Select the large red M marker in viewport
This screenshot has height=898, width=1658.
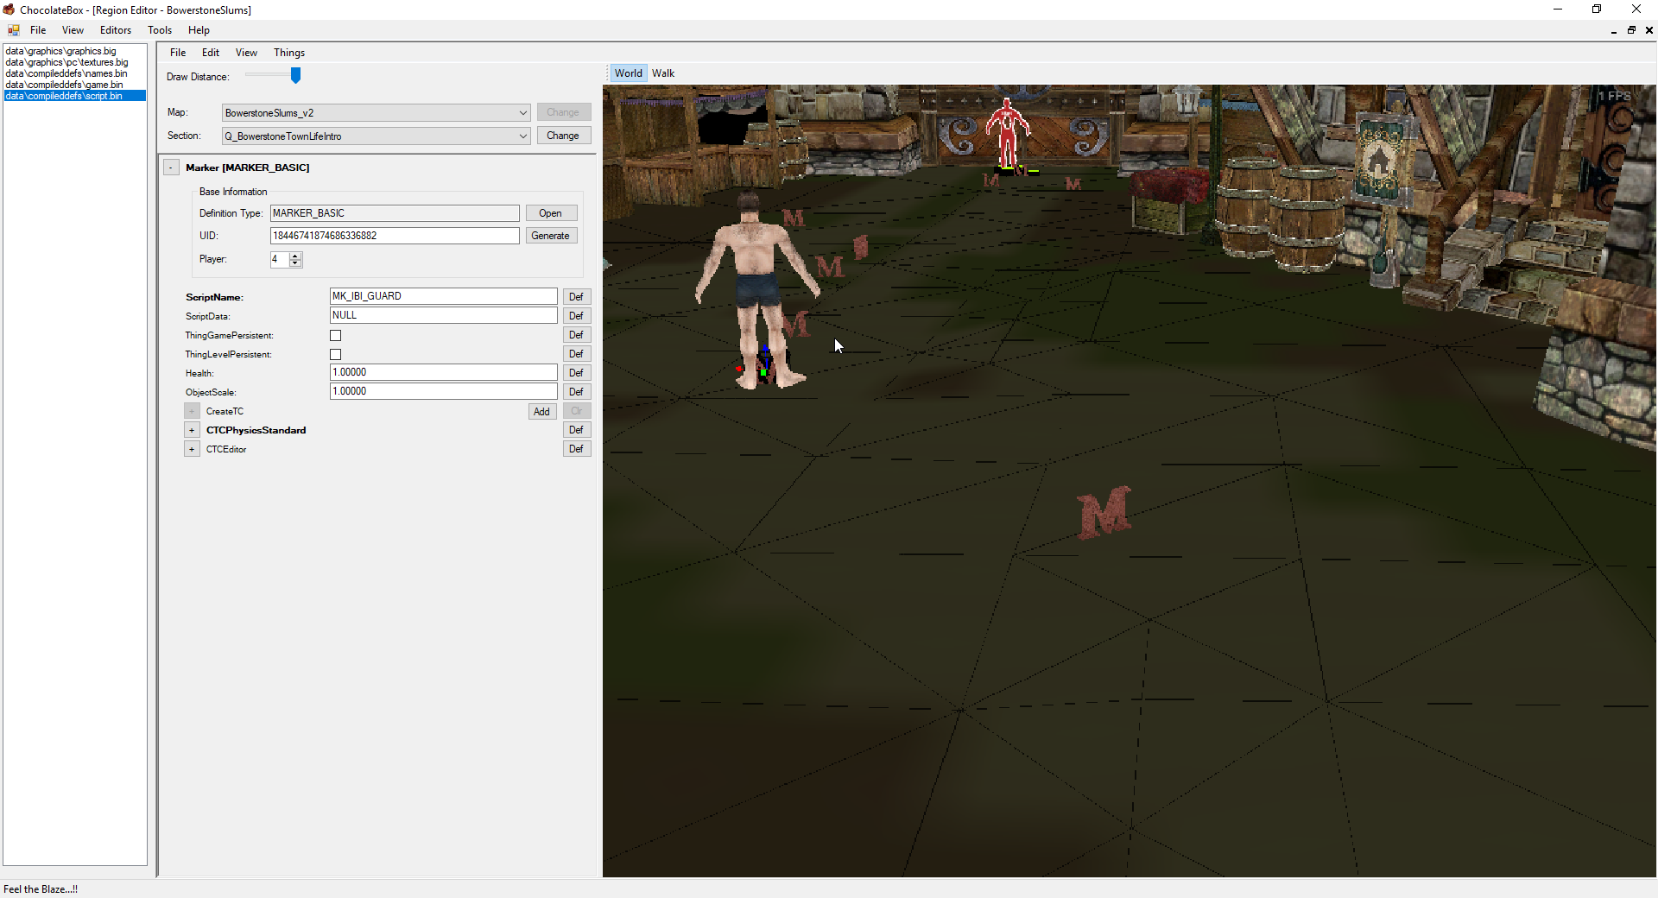pyautogui.click(x=1104, y=512)
